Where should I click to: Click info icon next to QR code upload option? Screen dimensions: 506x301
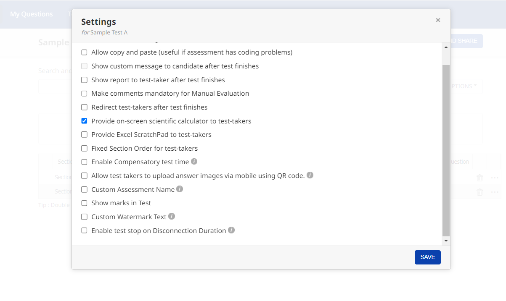coord(310,175)
